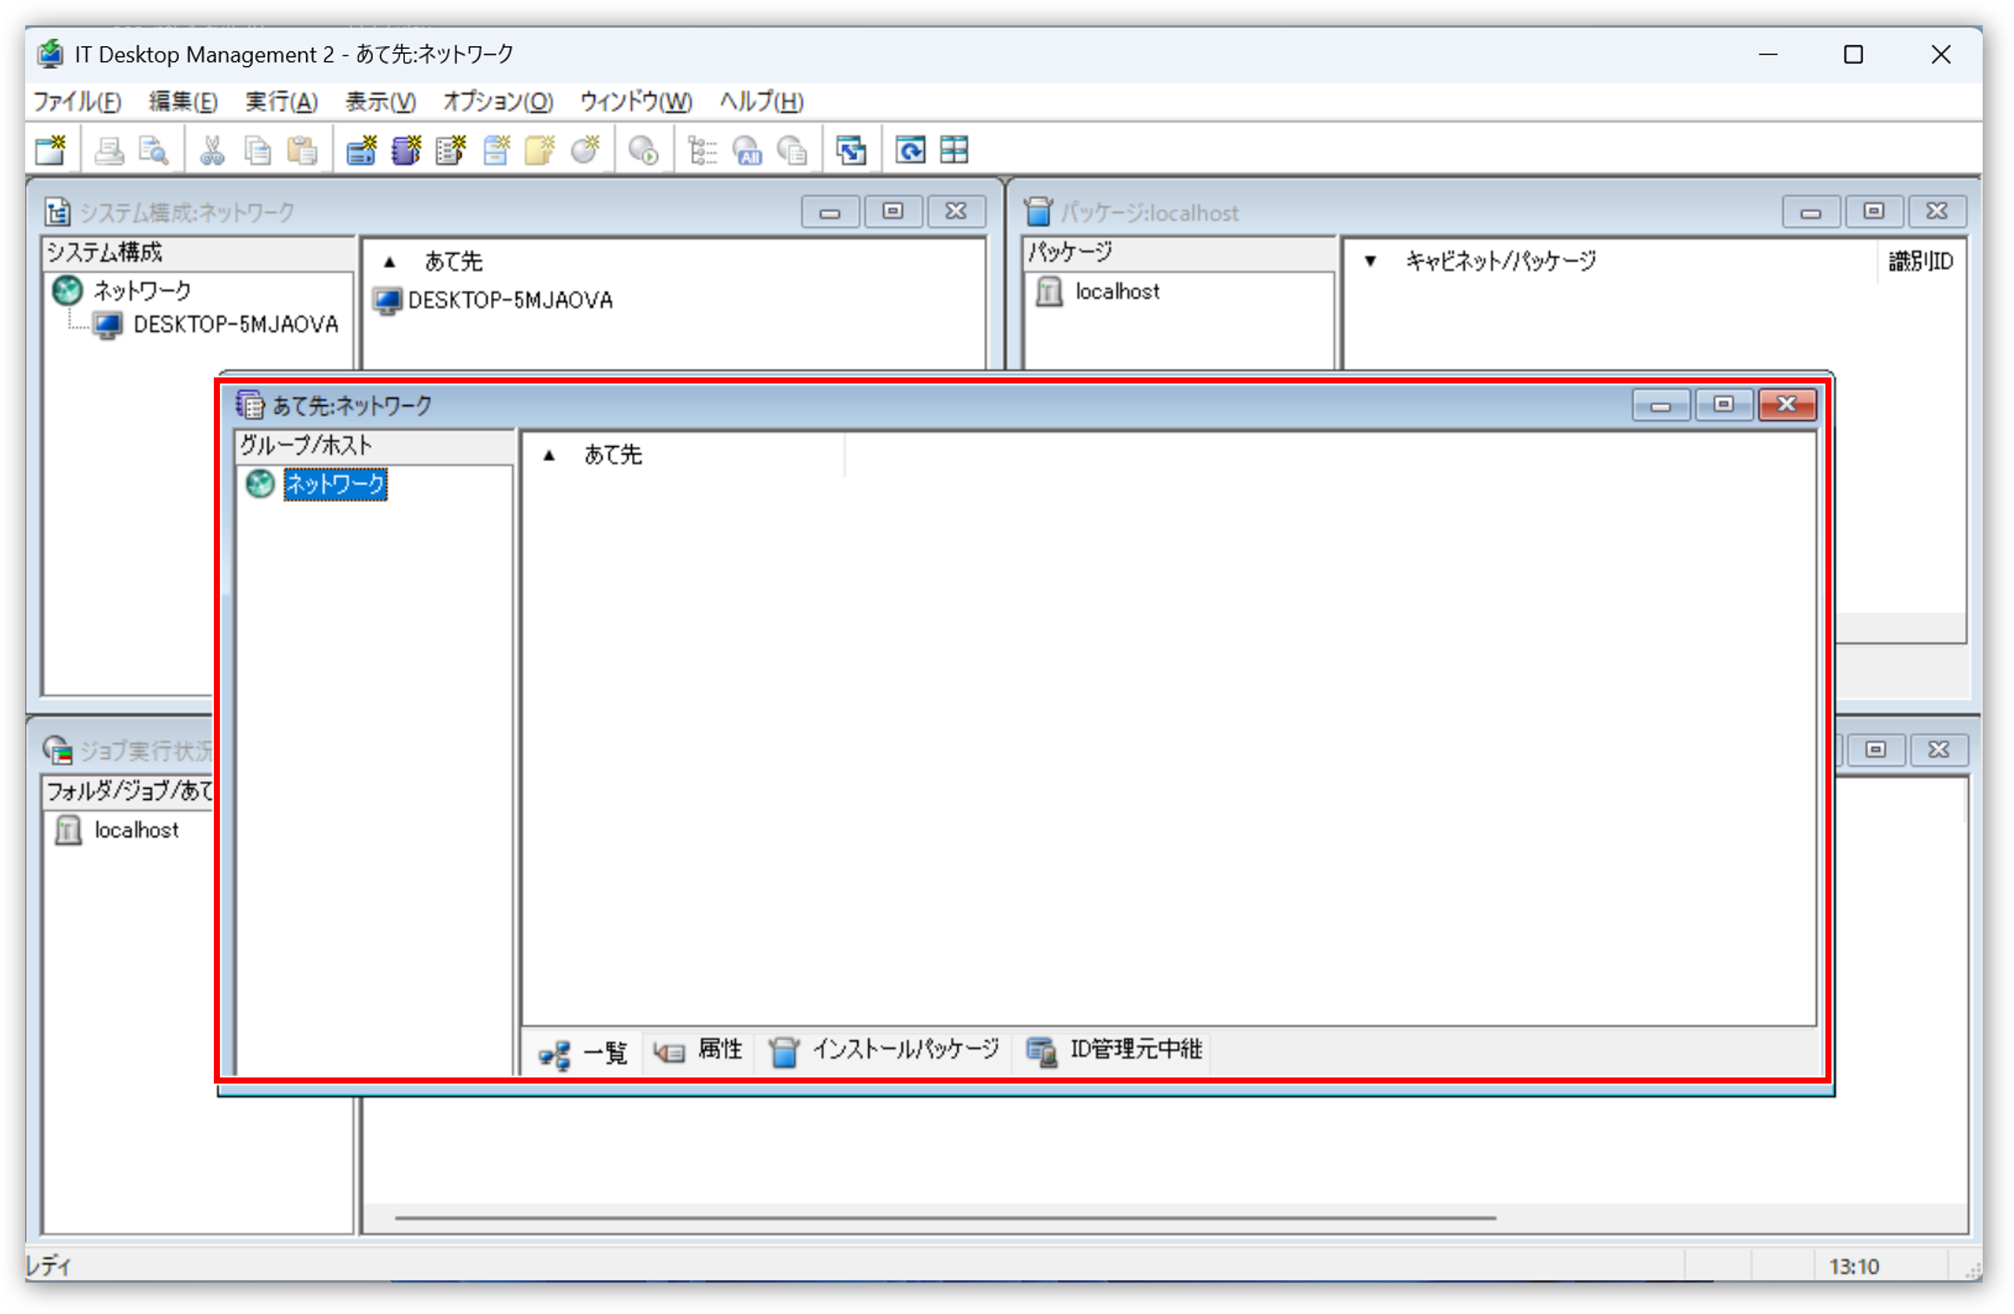Click the horizontal scrollbar at the bottom

(944, 1217)
